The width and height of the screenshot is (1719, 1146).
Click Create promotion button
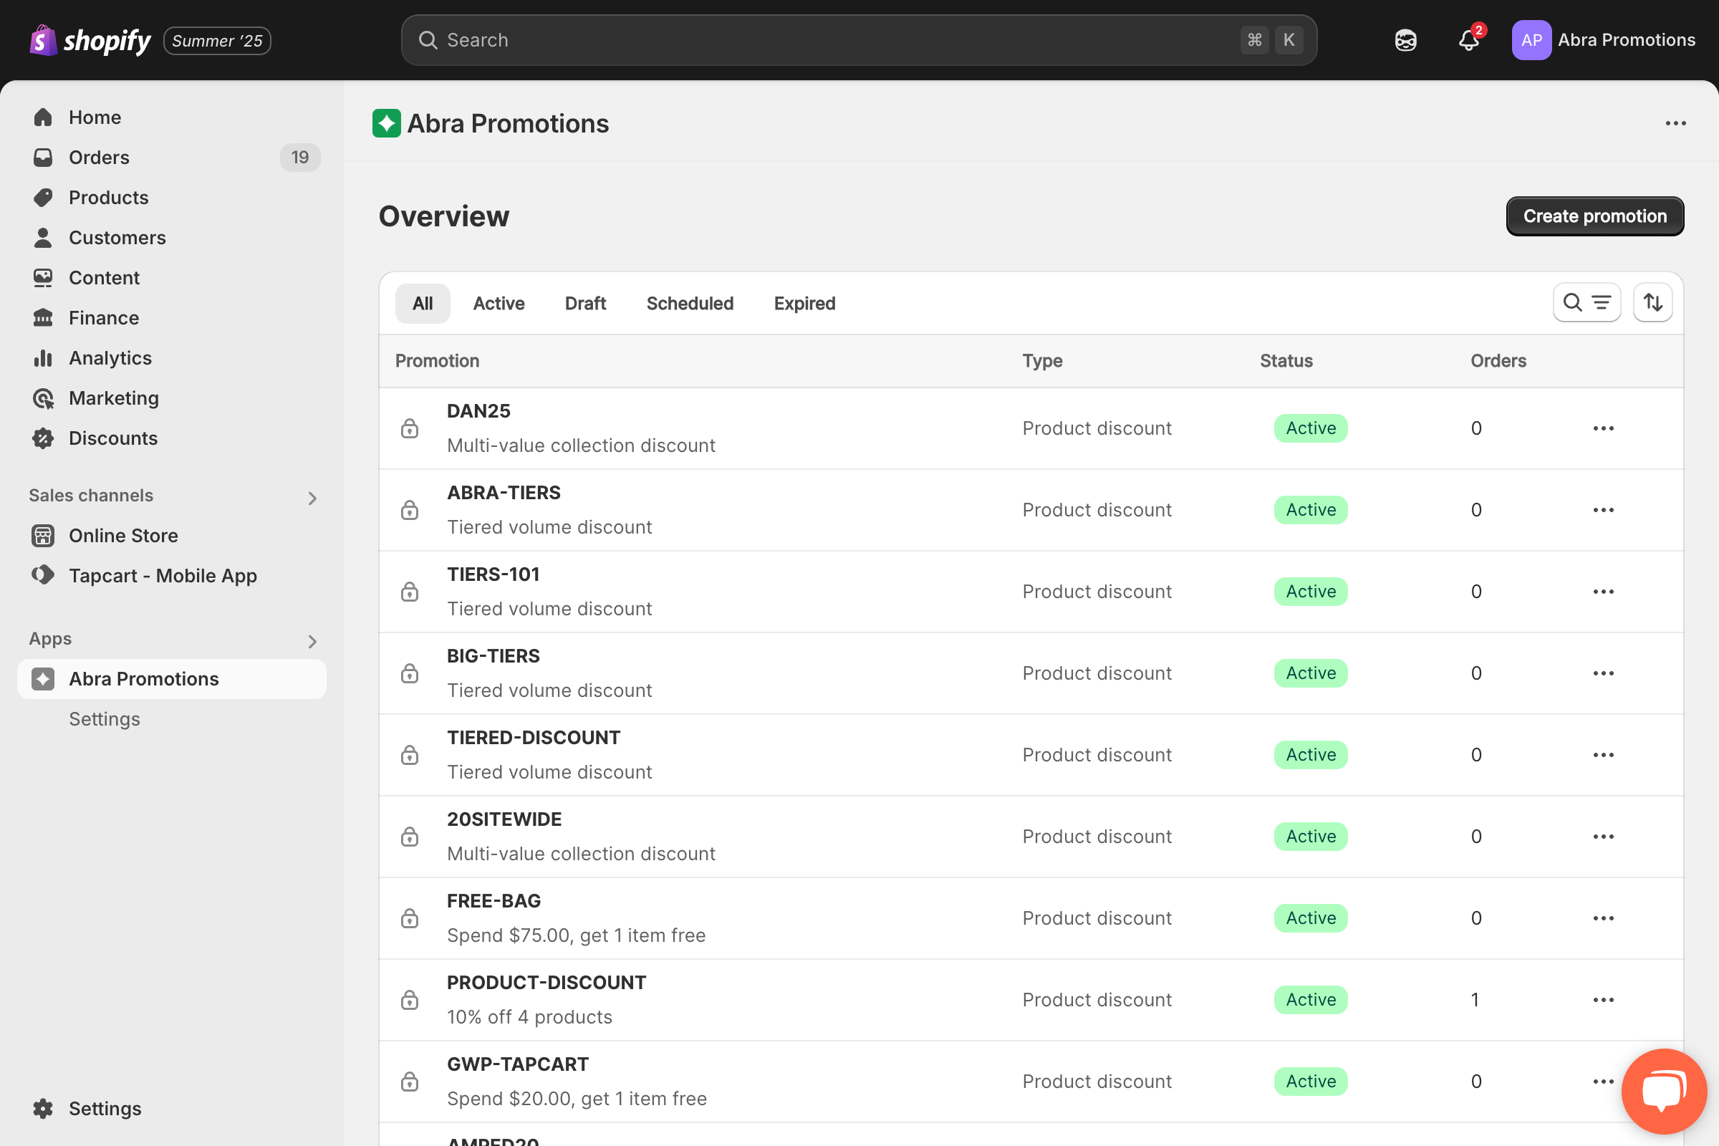(x=1595, y=216)
